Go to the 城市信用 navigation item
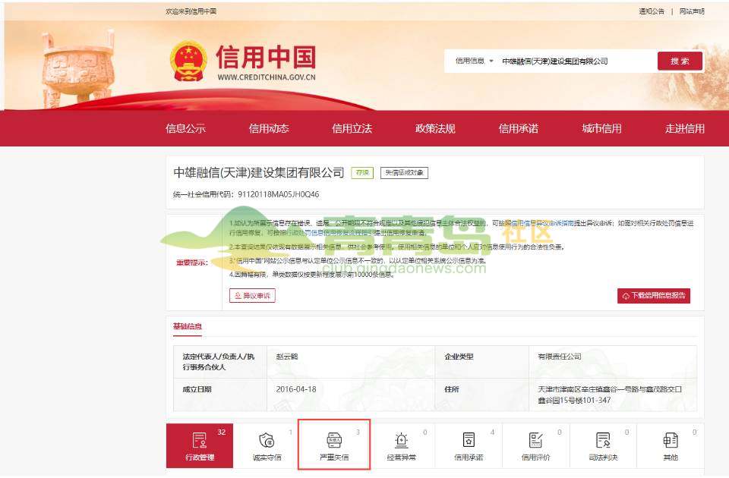Viewport: 729px width, 478px height. point(601,129)
